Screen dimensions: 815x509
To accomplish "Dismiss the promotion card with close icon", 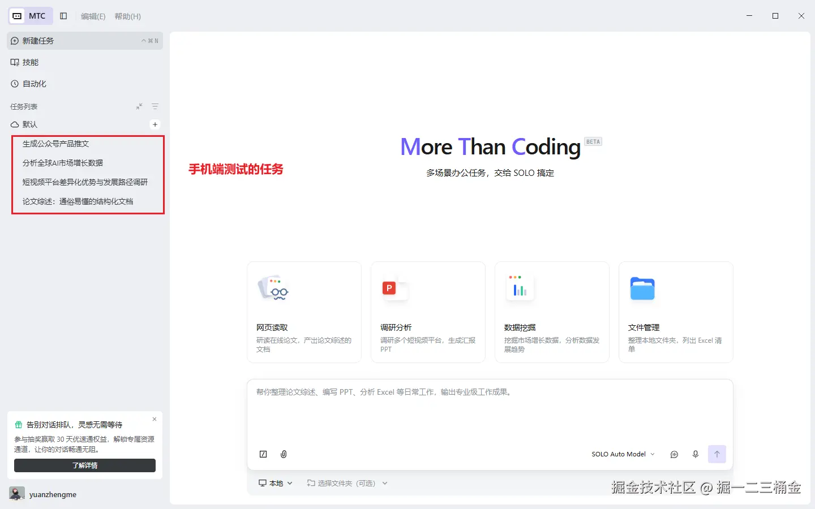I will [x=155, y=419].
